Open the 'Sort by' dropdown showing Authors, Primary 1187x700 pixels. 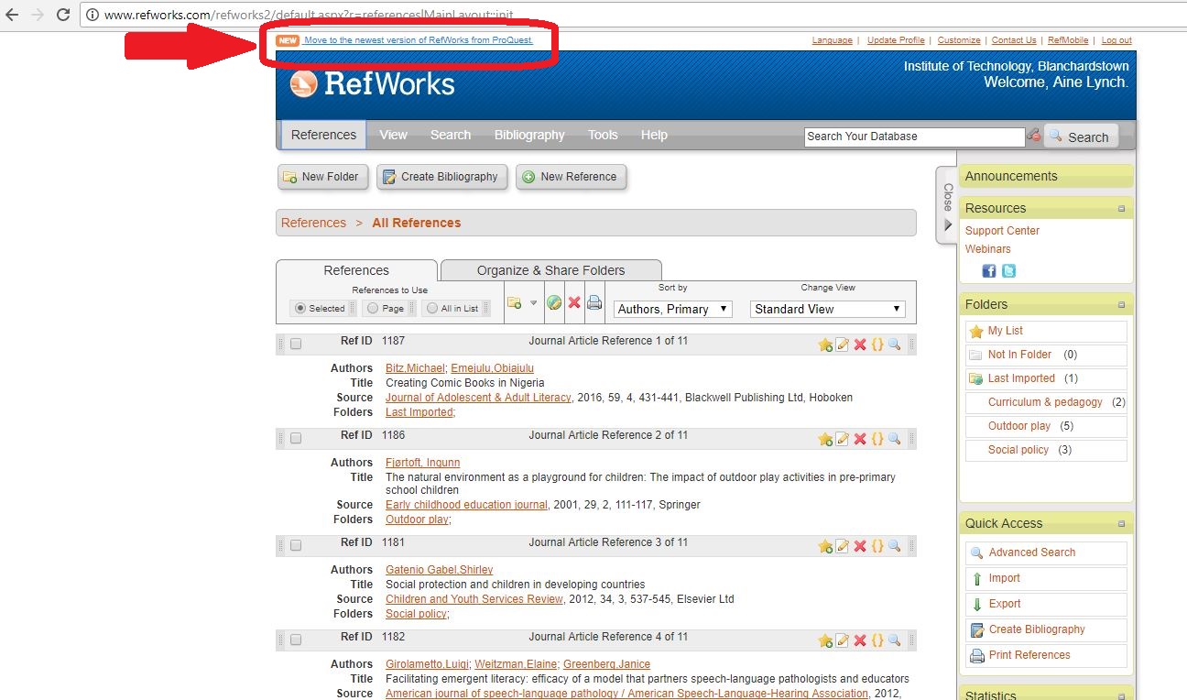[x=672, y=309]
